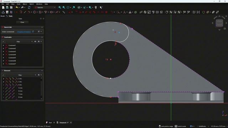Open the Elements Filter dropdown
The image size is (228, 128).
pyautogui.click(x=21, y=75)
